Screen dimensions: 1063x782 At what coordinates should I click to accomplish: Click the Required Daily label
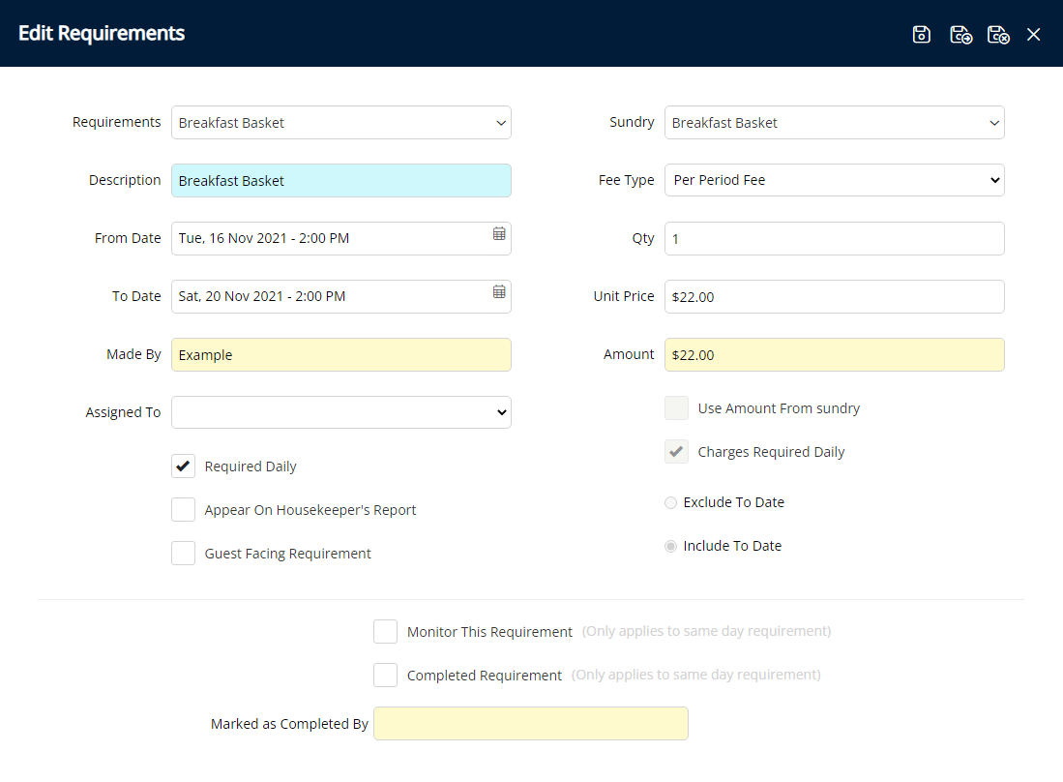pos(251,466)
